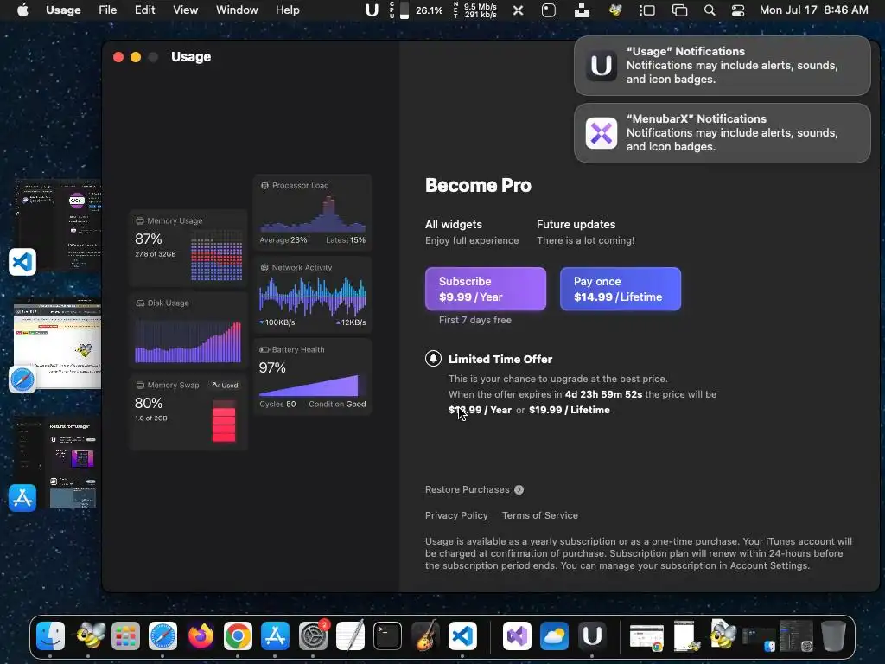Open TextEdit notepad icon in the Dock
885x664 pixels.
(x=350, y=635)
